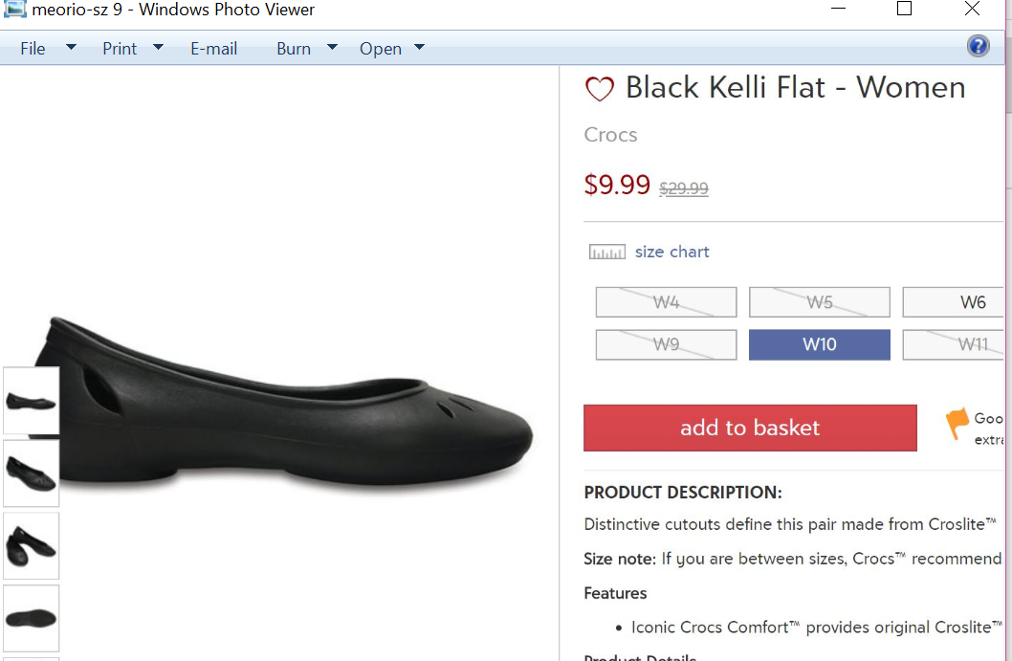The image size is (1012, 661).
Task: Click the Open menu item
Action: (380, 49)
